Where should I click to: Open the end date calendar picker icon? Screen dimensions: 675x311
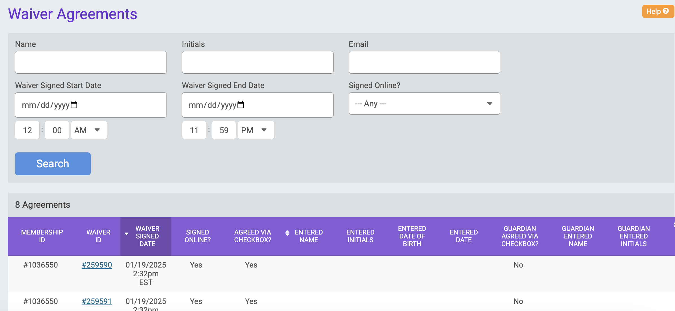click(x=241, y=105)
